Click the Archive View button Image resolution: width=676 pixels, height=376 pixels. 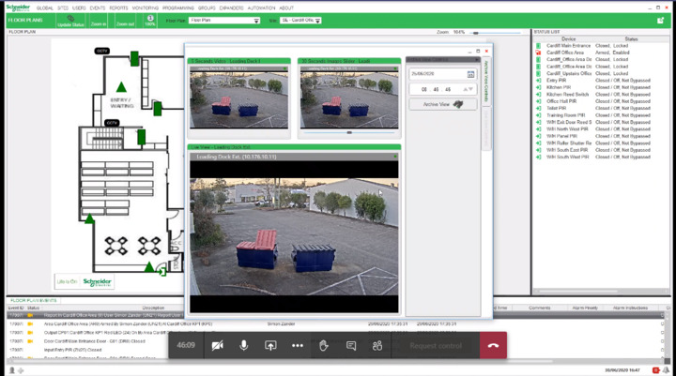[x=441, y=104]
